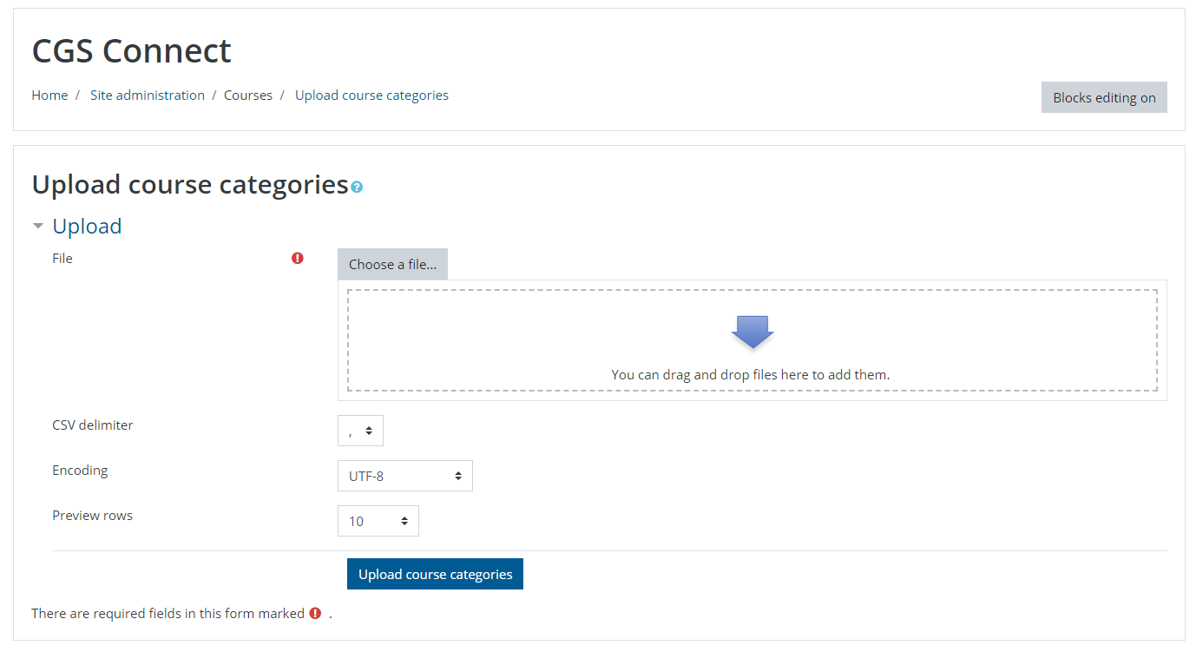Click the blue download arrow in drop zone
Screen dimensions: 1196x652
[x=752, y=332]
